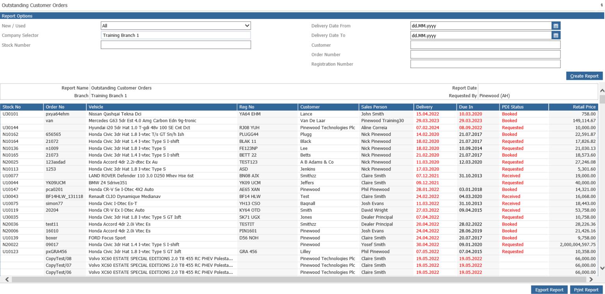
Task: Click registration PIN1601
Action: click(x=248, y=231)
